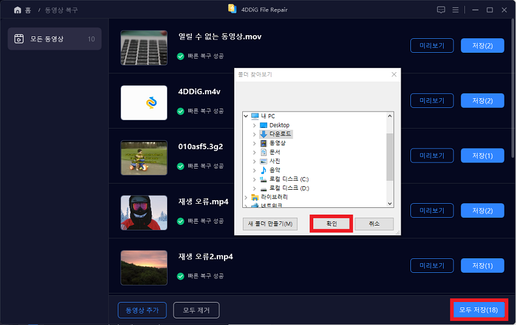Confirm folder with the 확인 button

pyautogui.click(x=331, y=224)
